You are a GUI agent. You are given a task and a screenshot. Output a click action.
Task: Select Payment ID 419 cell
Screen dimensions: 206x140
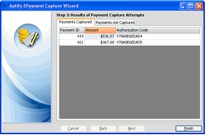(x=72, y=36)
